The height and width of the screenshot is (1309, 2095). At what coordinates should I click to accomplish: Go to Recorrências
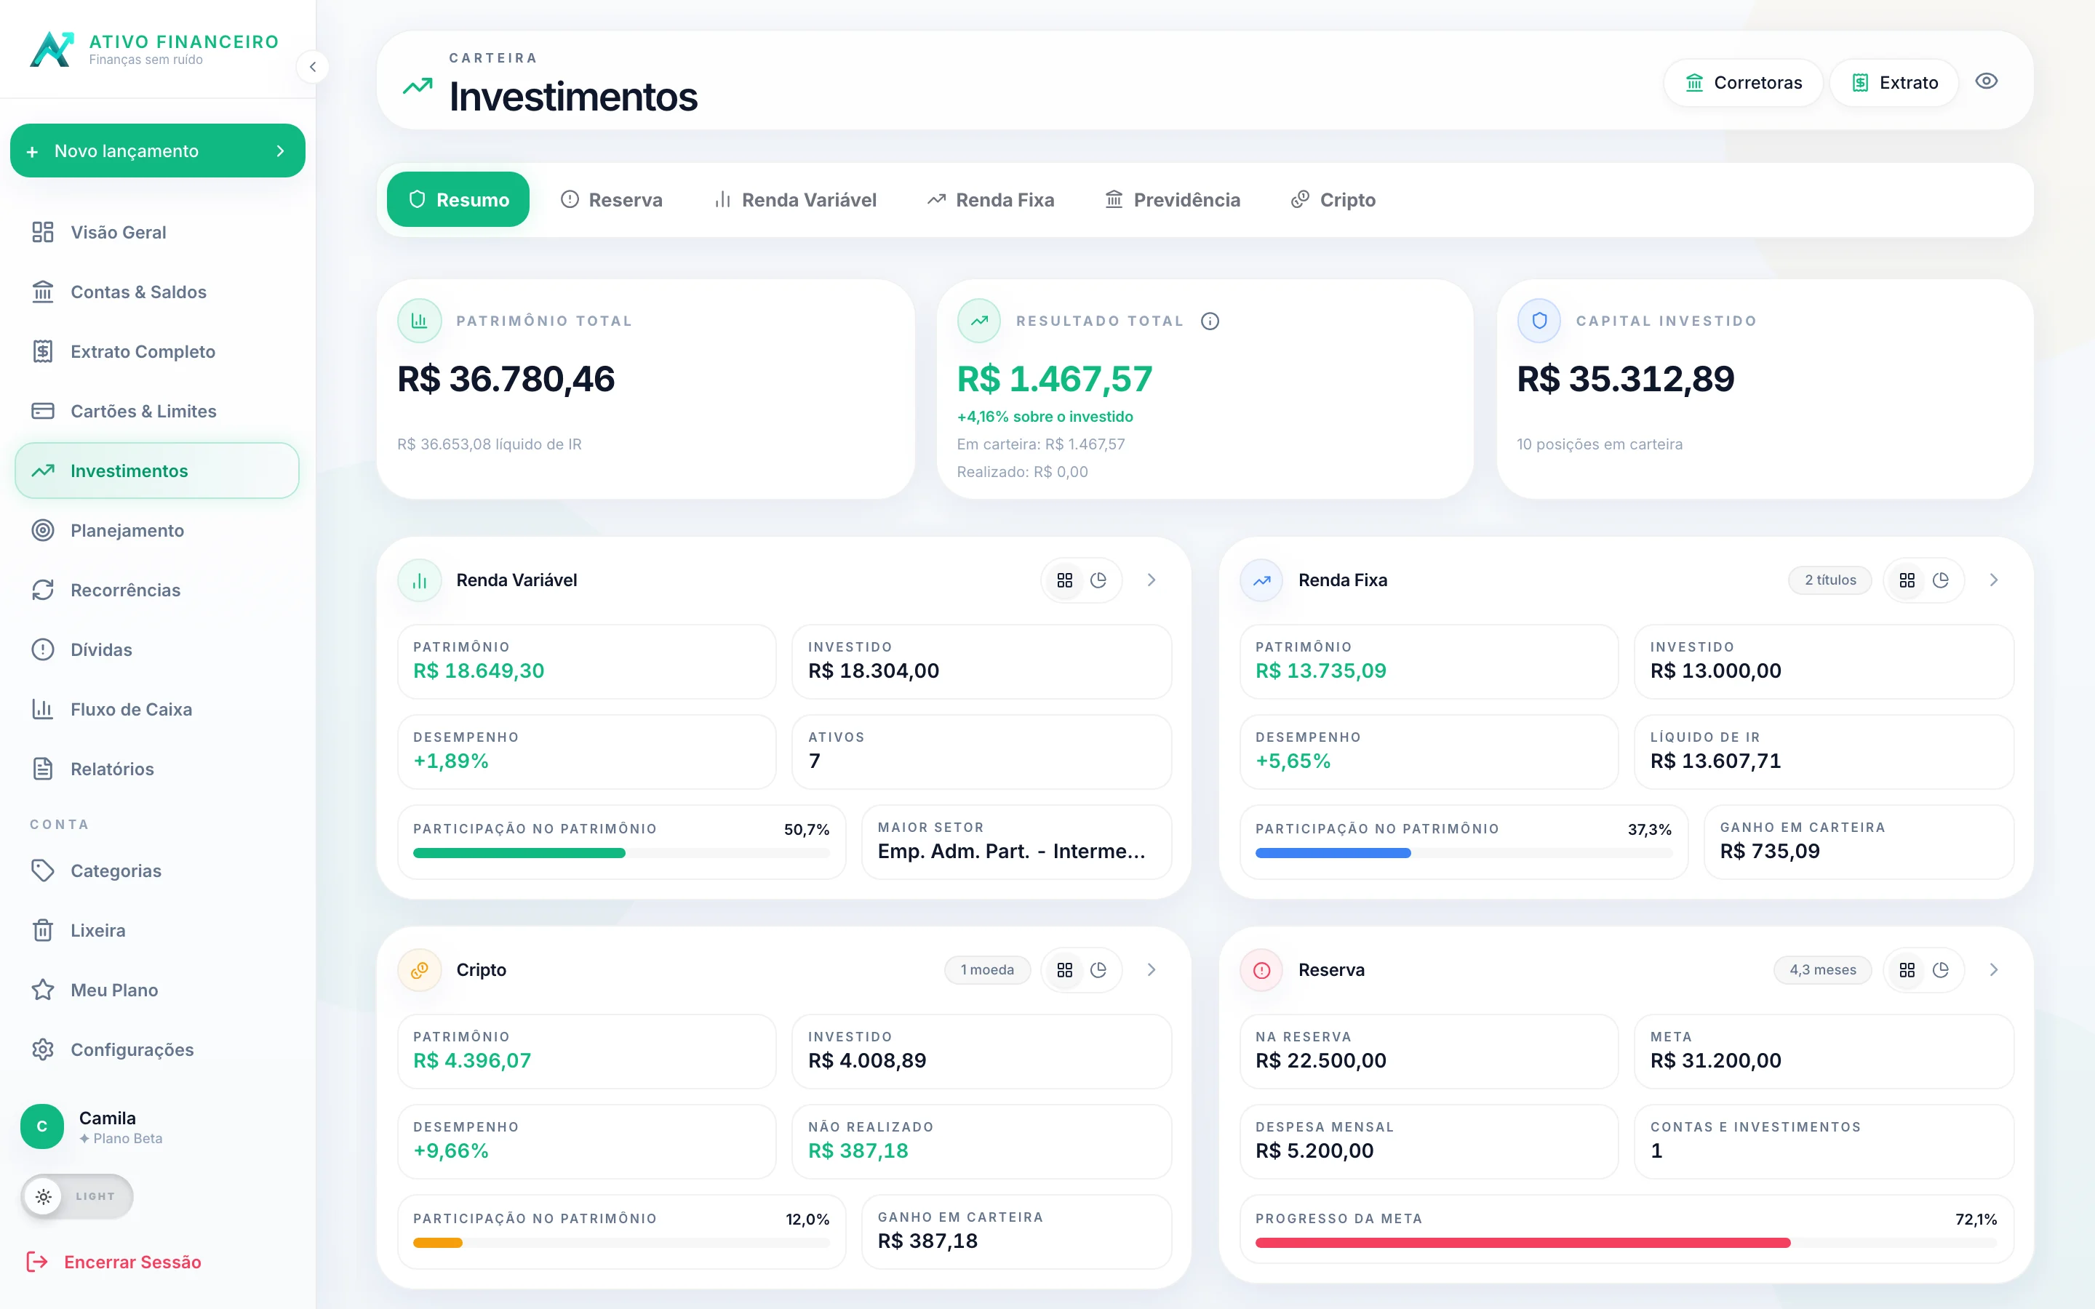156,591
